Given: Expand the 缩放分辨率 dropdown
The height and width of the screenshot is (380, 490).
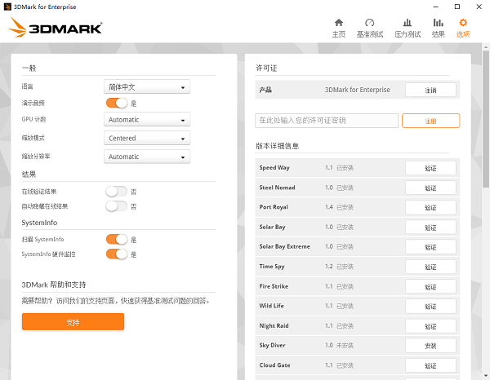Looking at the screenshot, I should pos(147,157).
